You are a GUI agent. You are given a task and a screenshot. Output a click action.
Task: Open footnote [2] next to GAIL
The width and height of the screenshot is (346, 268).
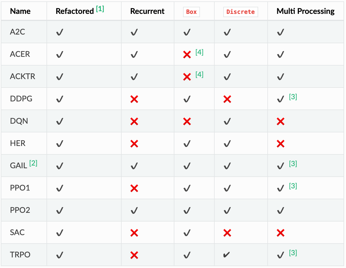coord(33,163)
